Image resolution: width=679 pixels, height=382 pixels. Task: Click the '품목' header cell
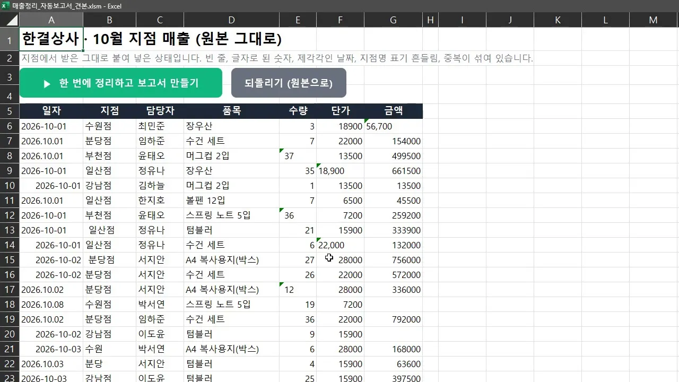pos(231,111)
